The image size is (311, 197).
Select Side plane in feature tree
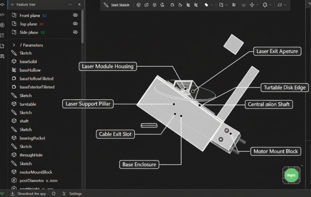pyautogui.click(x=45, y=32)
